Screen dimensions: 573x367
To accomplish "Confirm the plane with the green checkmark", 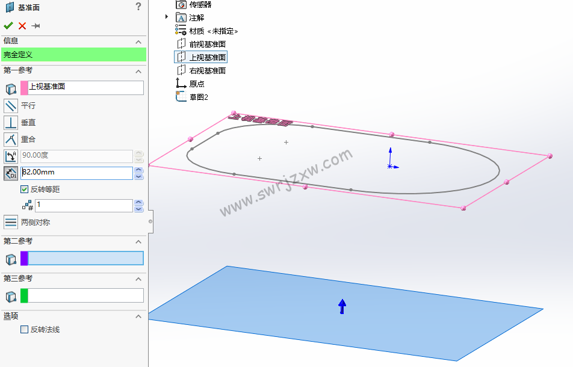I will (x=8, y=25).
